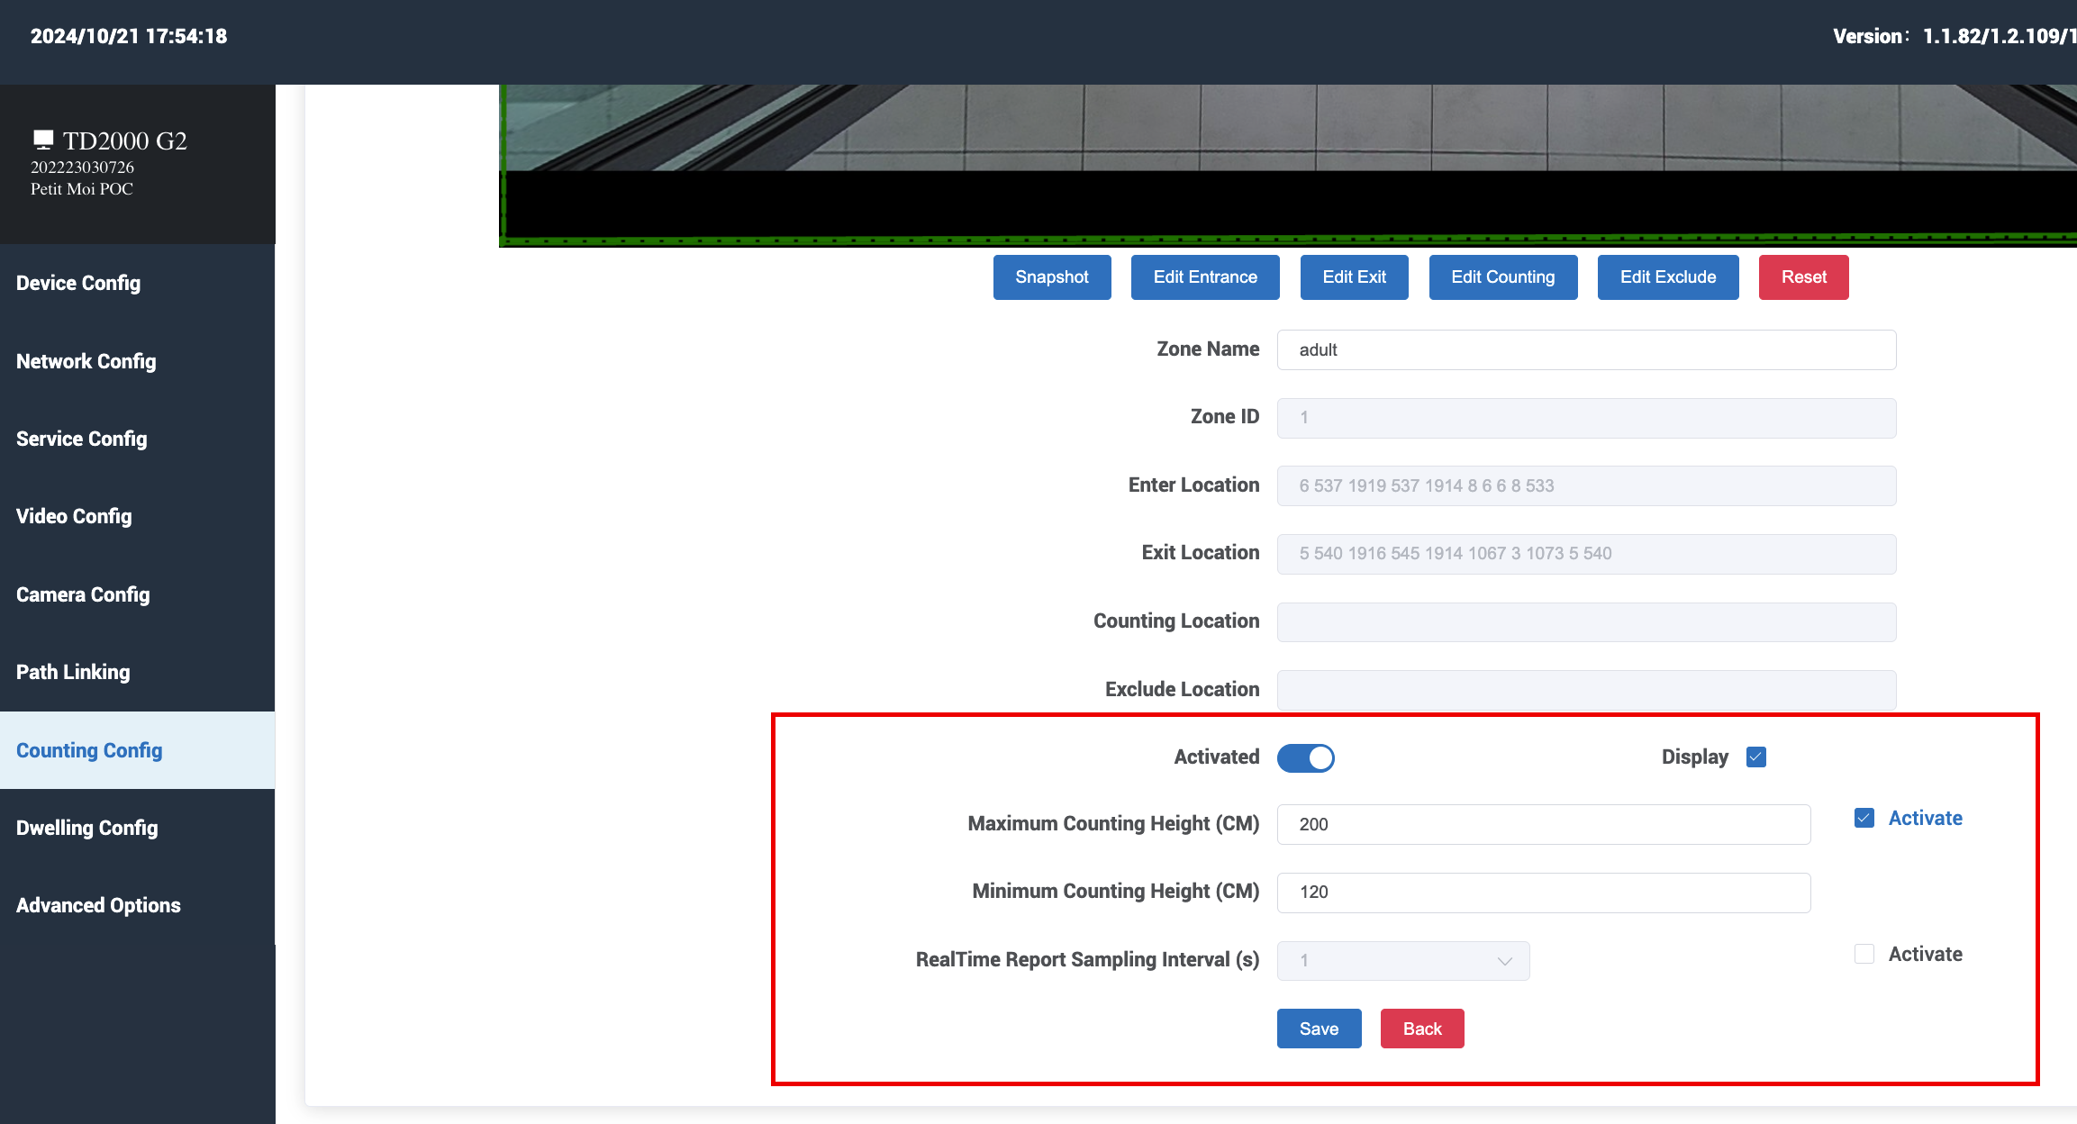Click the Edit Counting button
The height and width of the screenshot is (1124, 2077).
[1502, 276]
